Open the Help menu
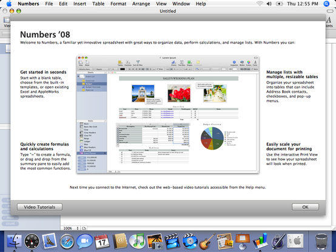Screen dimensions: 336x252 point(201,4)
